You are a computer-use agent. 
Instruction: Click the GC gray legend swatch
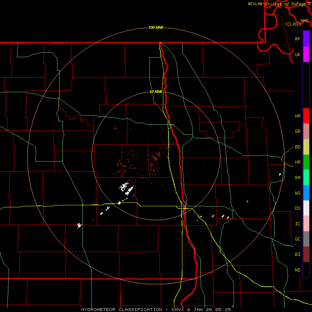coord(306,239)
